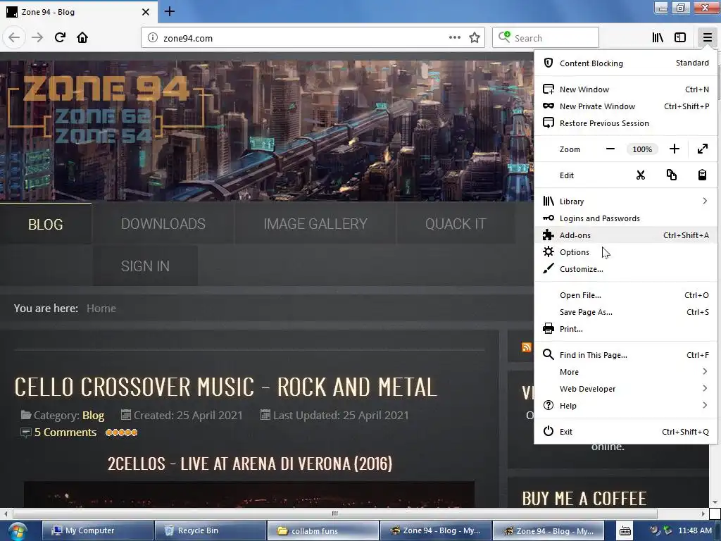Viewport: 721px width, 541px height.
Task: Show sidebars toolbar icon
Action: 680,38
